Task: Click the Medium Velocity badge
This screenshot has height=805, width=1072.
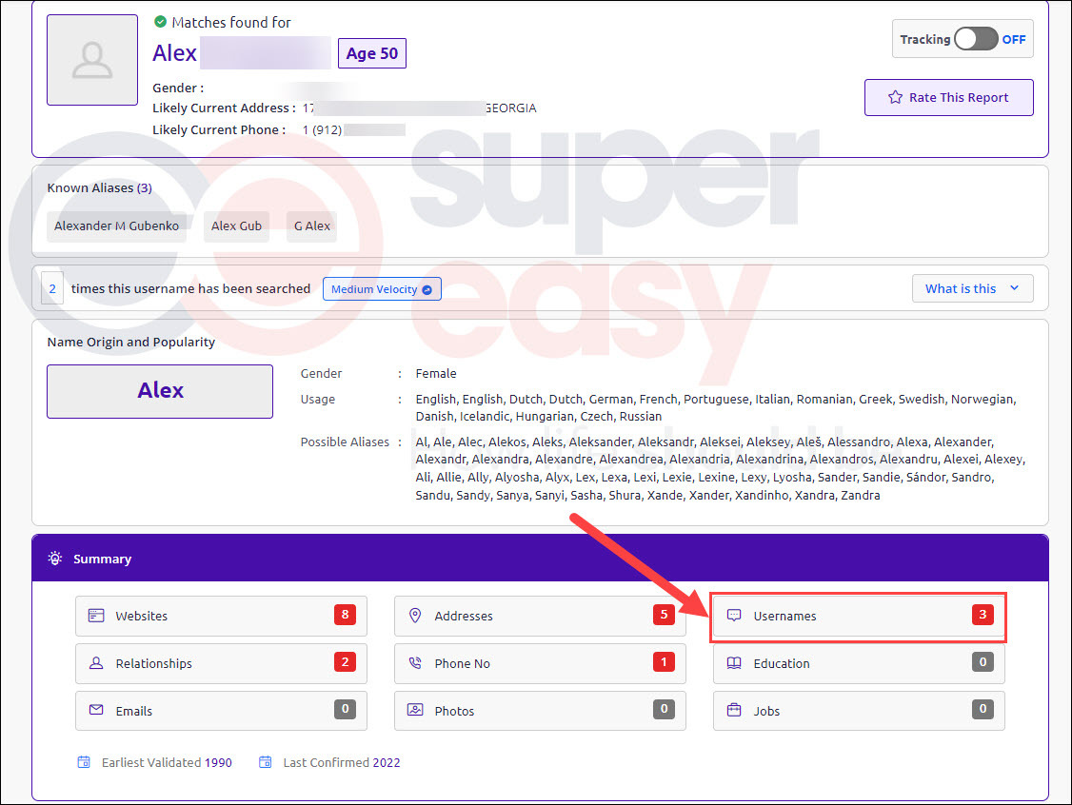Action: point(382,289)
